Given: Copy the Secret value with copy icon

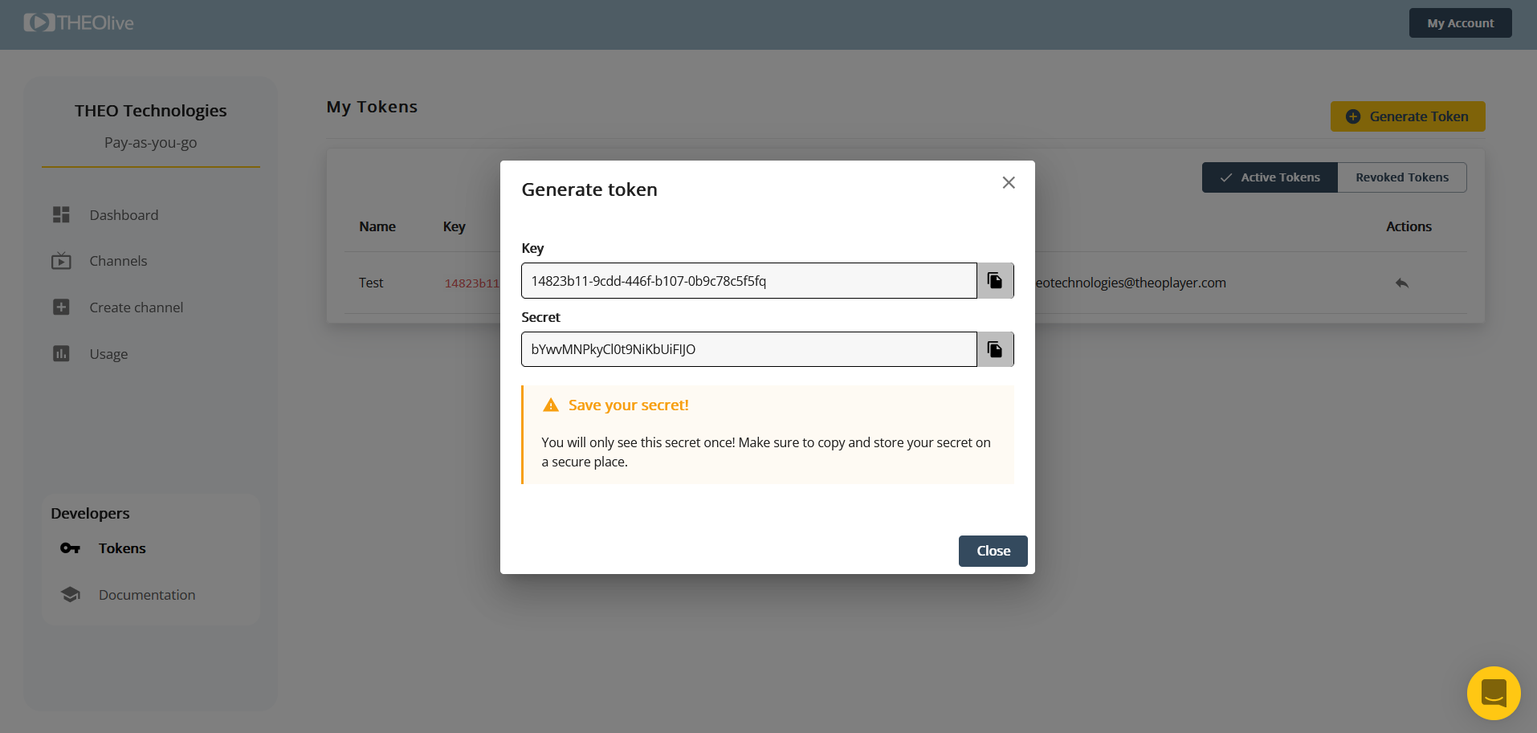Looking at the screenshot, I should coord(994,349).
